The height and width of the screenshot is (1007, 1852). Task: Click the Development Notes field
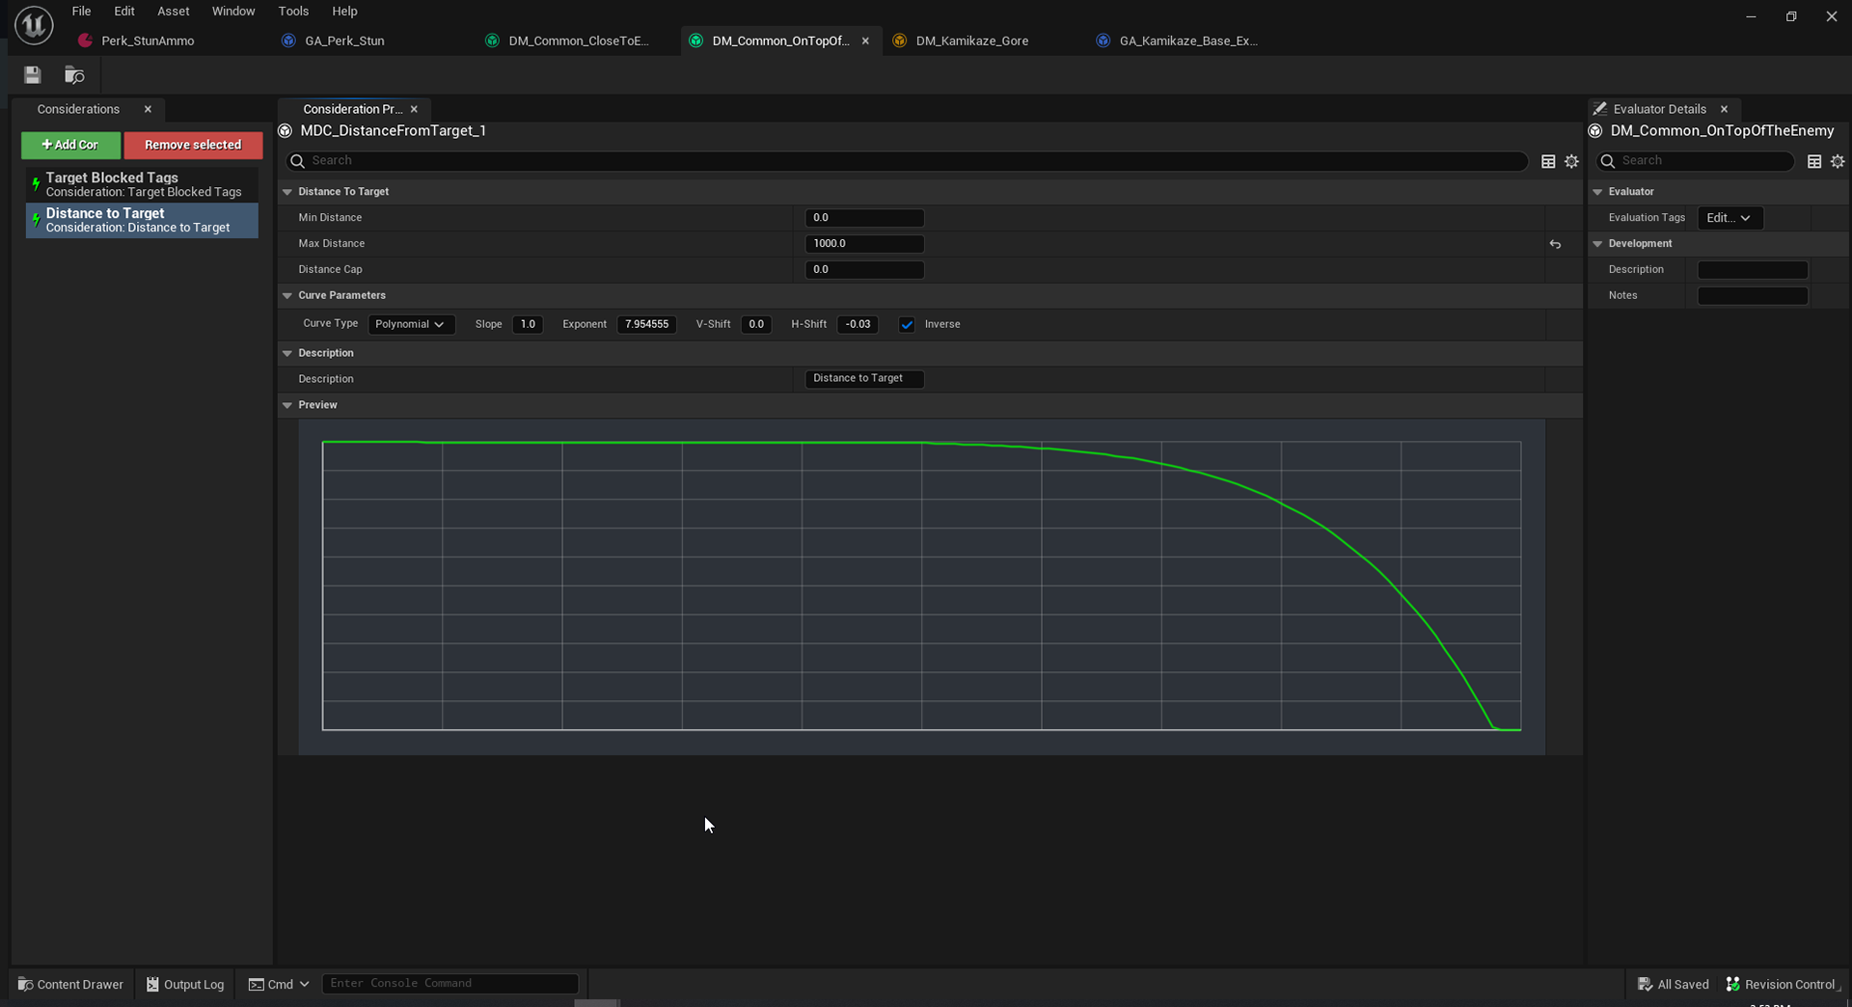coord(1752,296)
